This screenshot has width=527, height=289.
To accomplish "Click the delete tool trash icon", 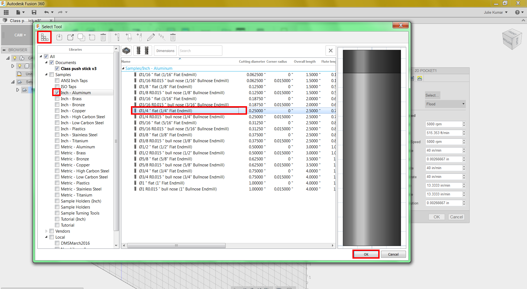I will [x=173, y=37].
